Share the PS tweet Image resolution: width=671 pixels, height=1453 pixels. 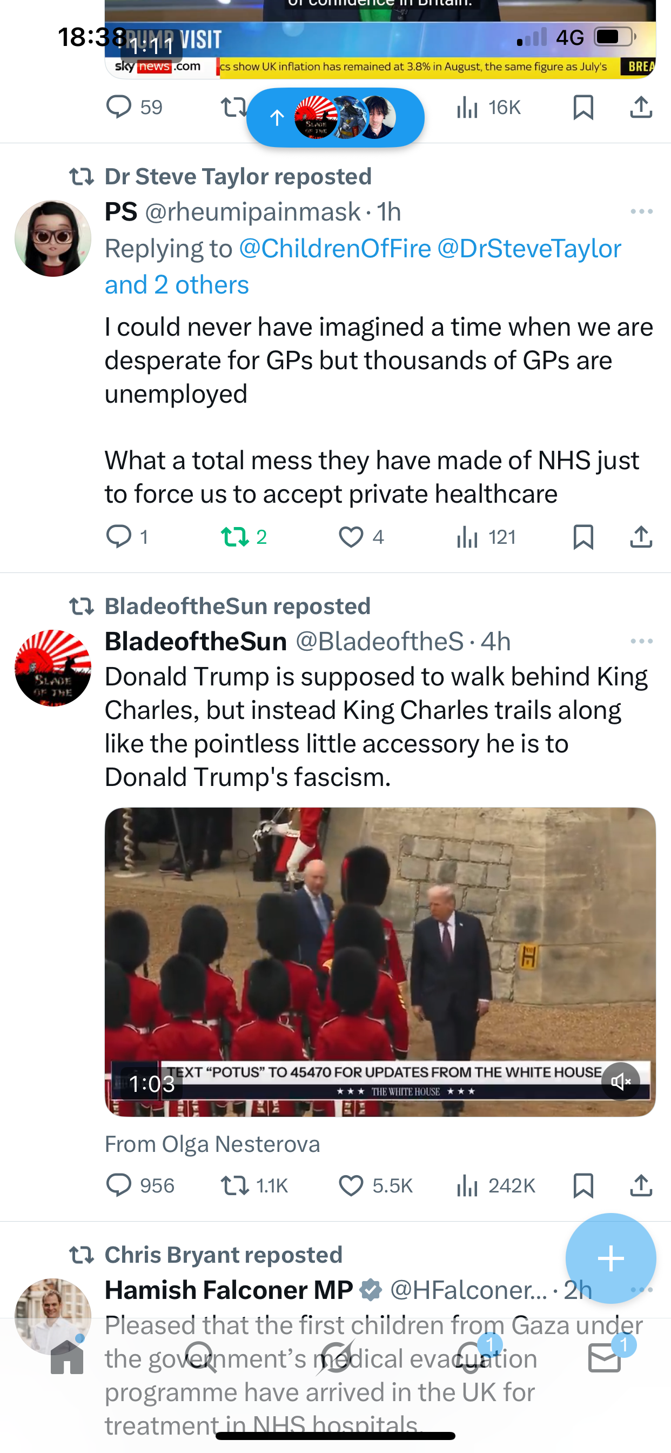(x=641, y=537)
